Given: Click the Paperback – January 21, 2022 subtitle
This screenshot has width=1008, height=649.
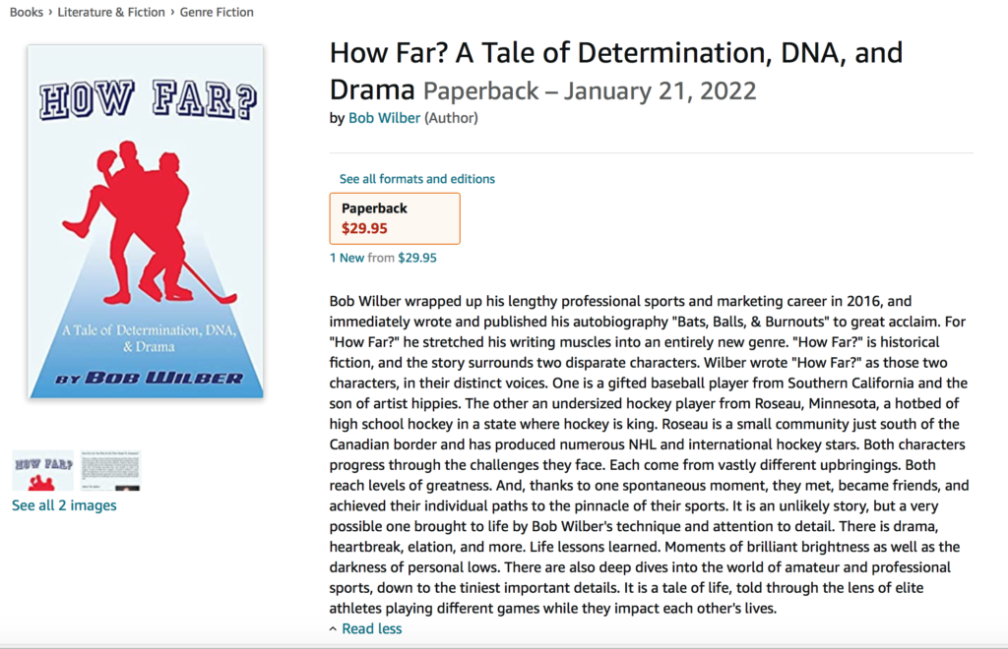Looking at the screenshot, I should click(x=590, y=91).
